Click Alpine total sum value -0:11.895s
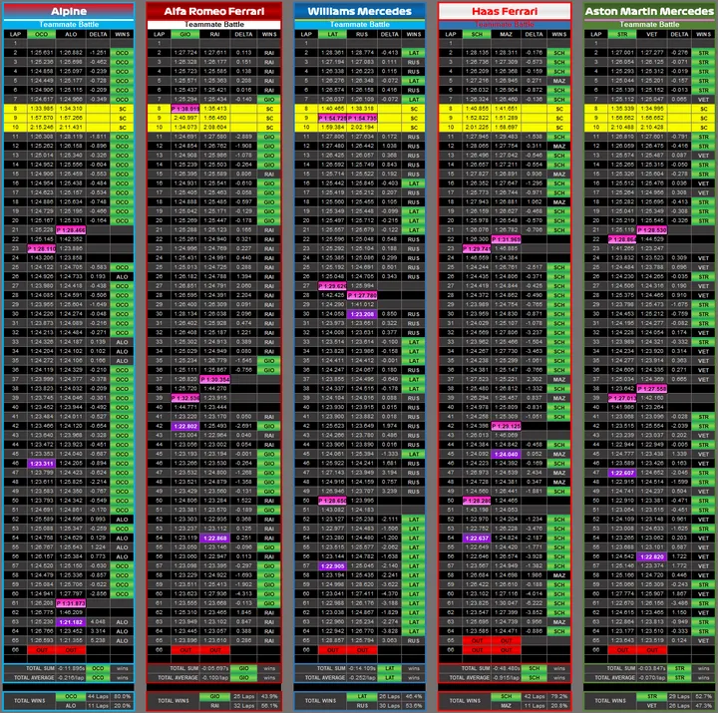718x713 pixels. 71,668
